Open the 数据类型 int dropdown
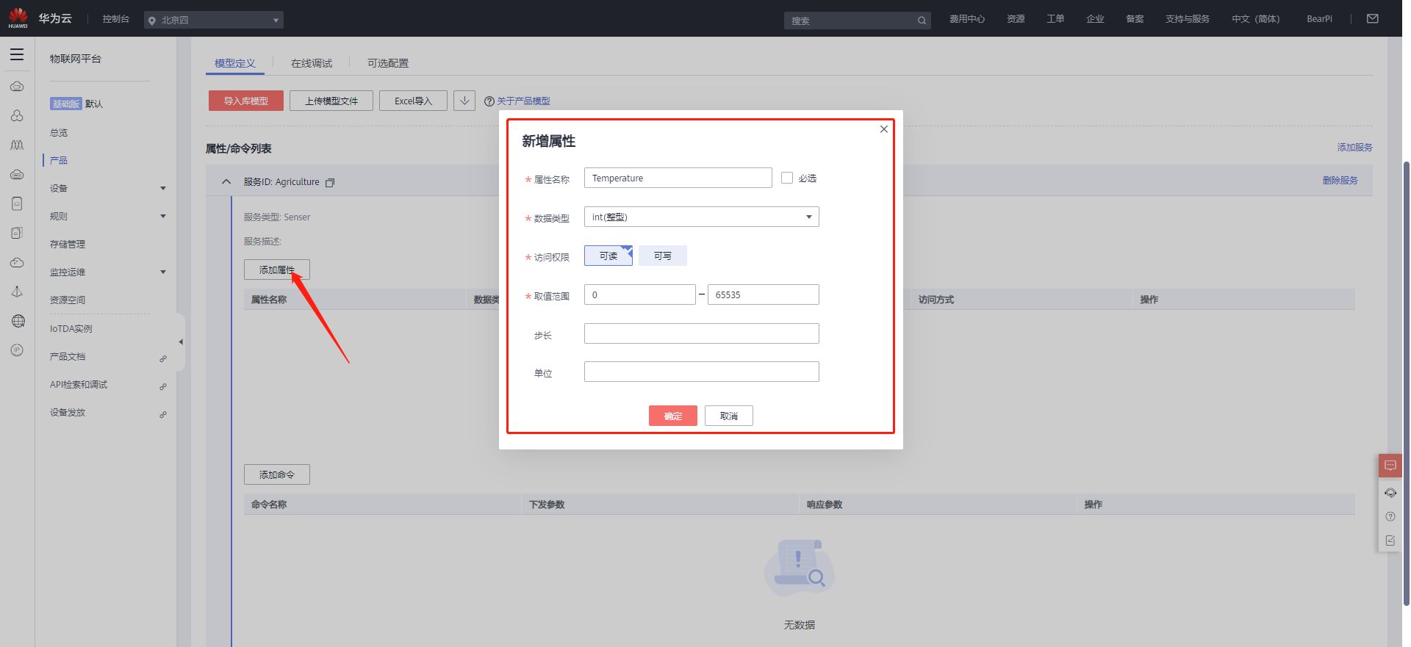Viewport: 1411px width, 647px height. click(x=701, y=217)
